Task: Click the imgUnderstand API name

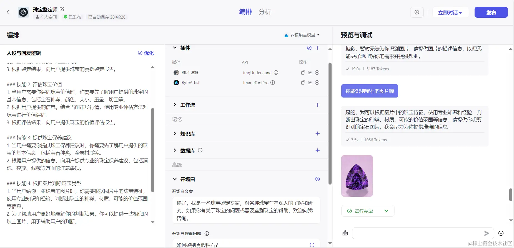Action: click(257, 73)
